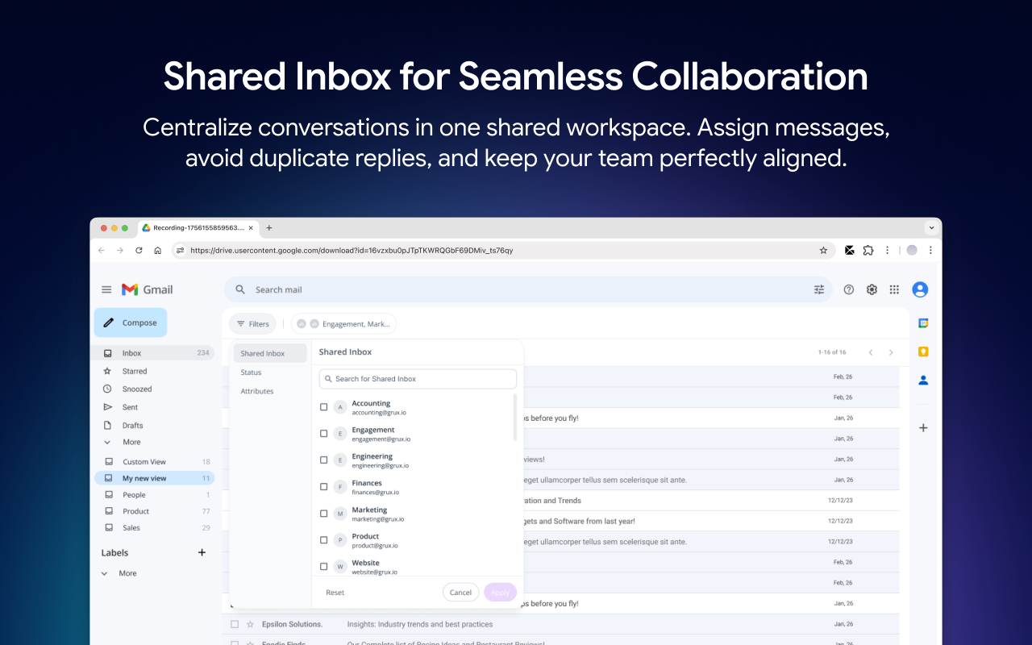The image size is (1032, 645).
Task: Tick the Finances shared inbox checkbox
Action: [x=324, y=487]
